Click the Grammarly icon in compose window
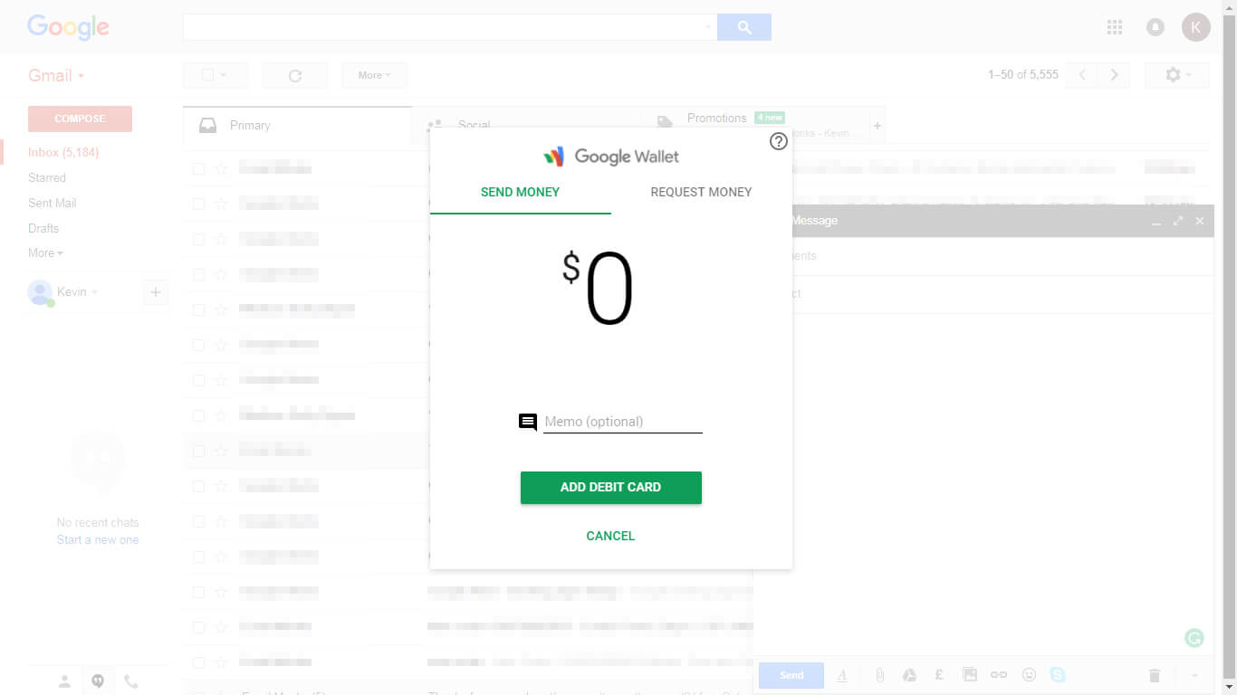Image resolution: width=1237 pixels, height=695 pixels. (x=1194, y=638)
